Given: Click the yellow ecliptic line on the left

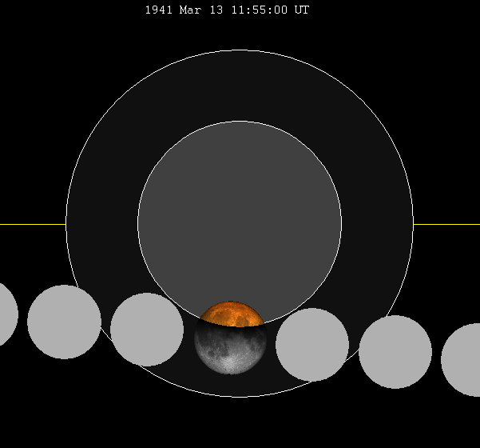Looking at the screenshot, I should 32,224.
